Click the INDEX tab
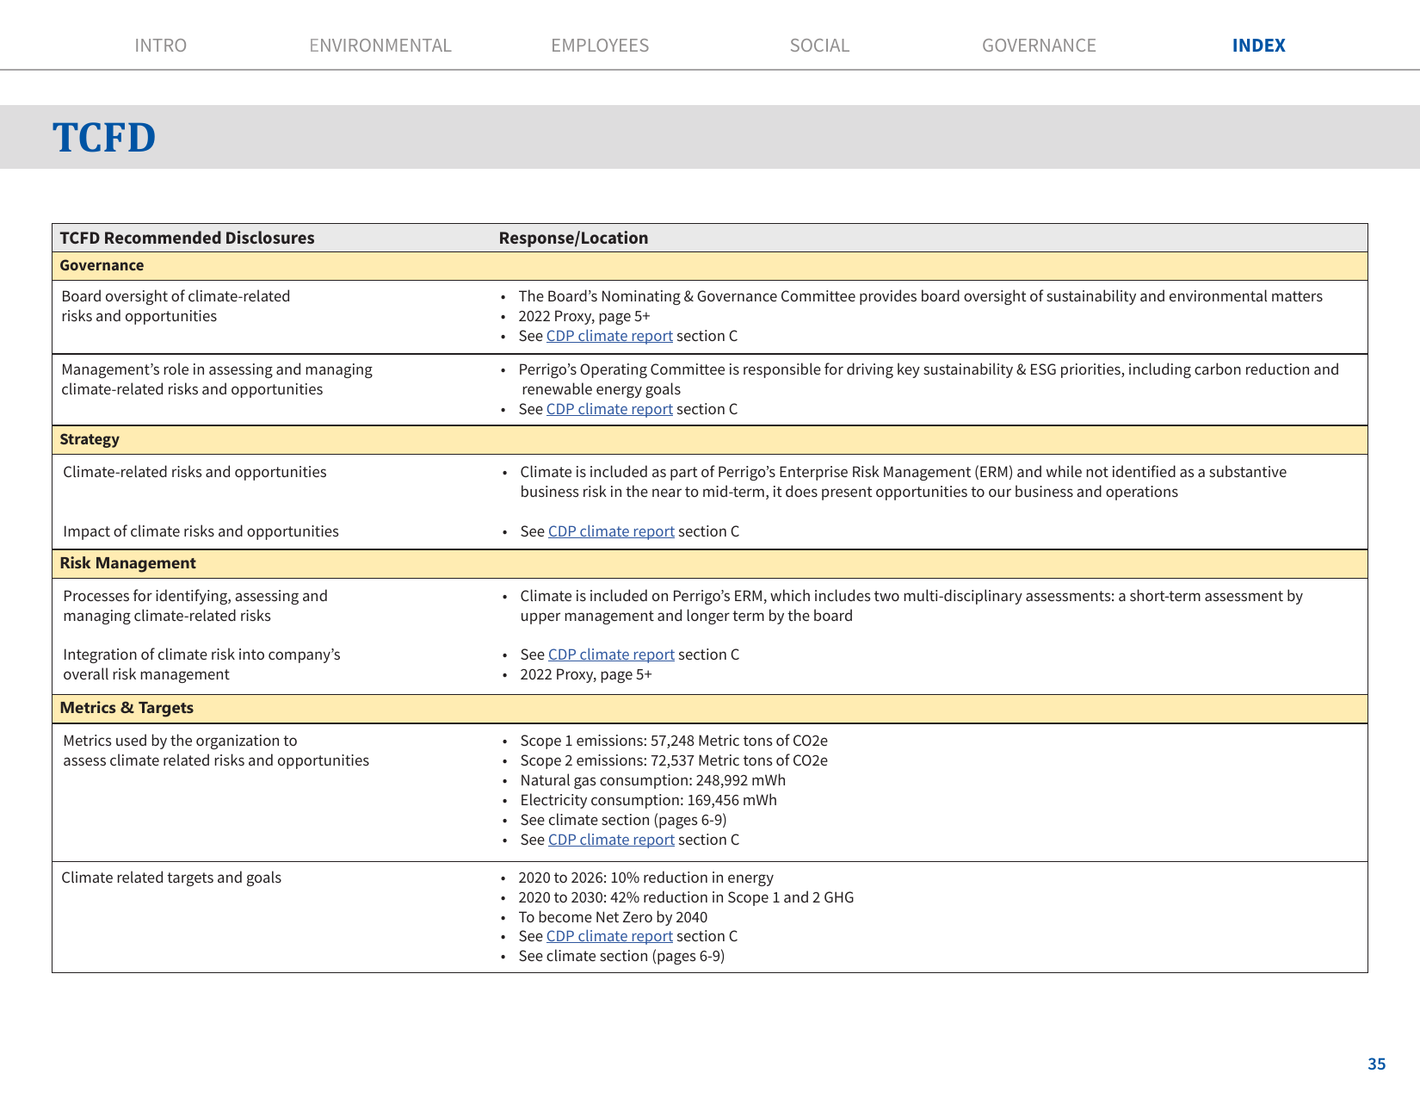1420x1098 pixels. tap(1258, 46)
